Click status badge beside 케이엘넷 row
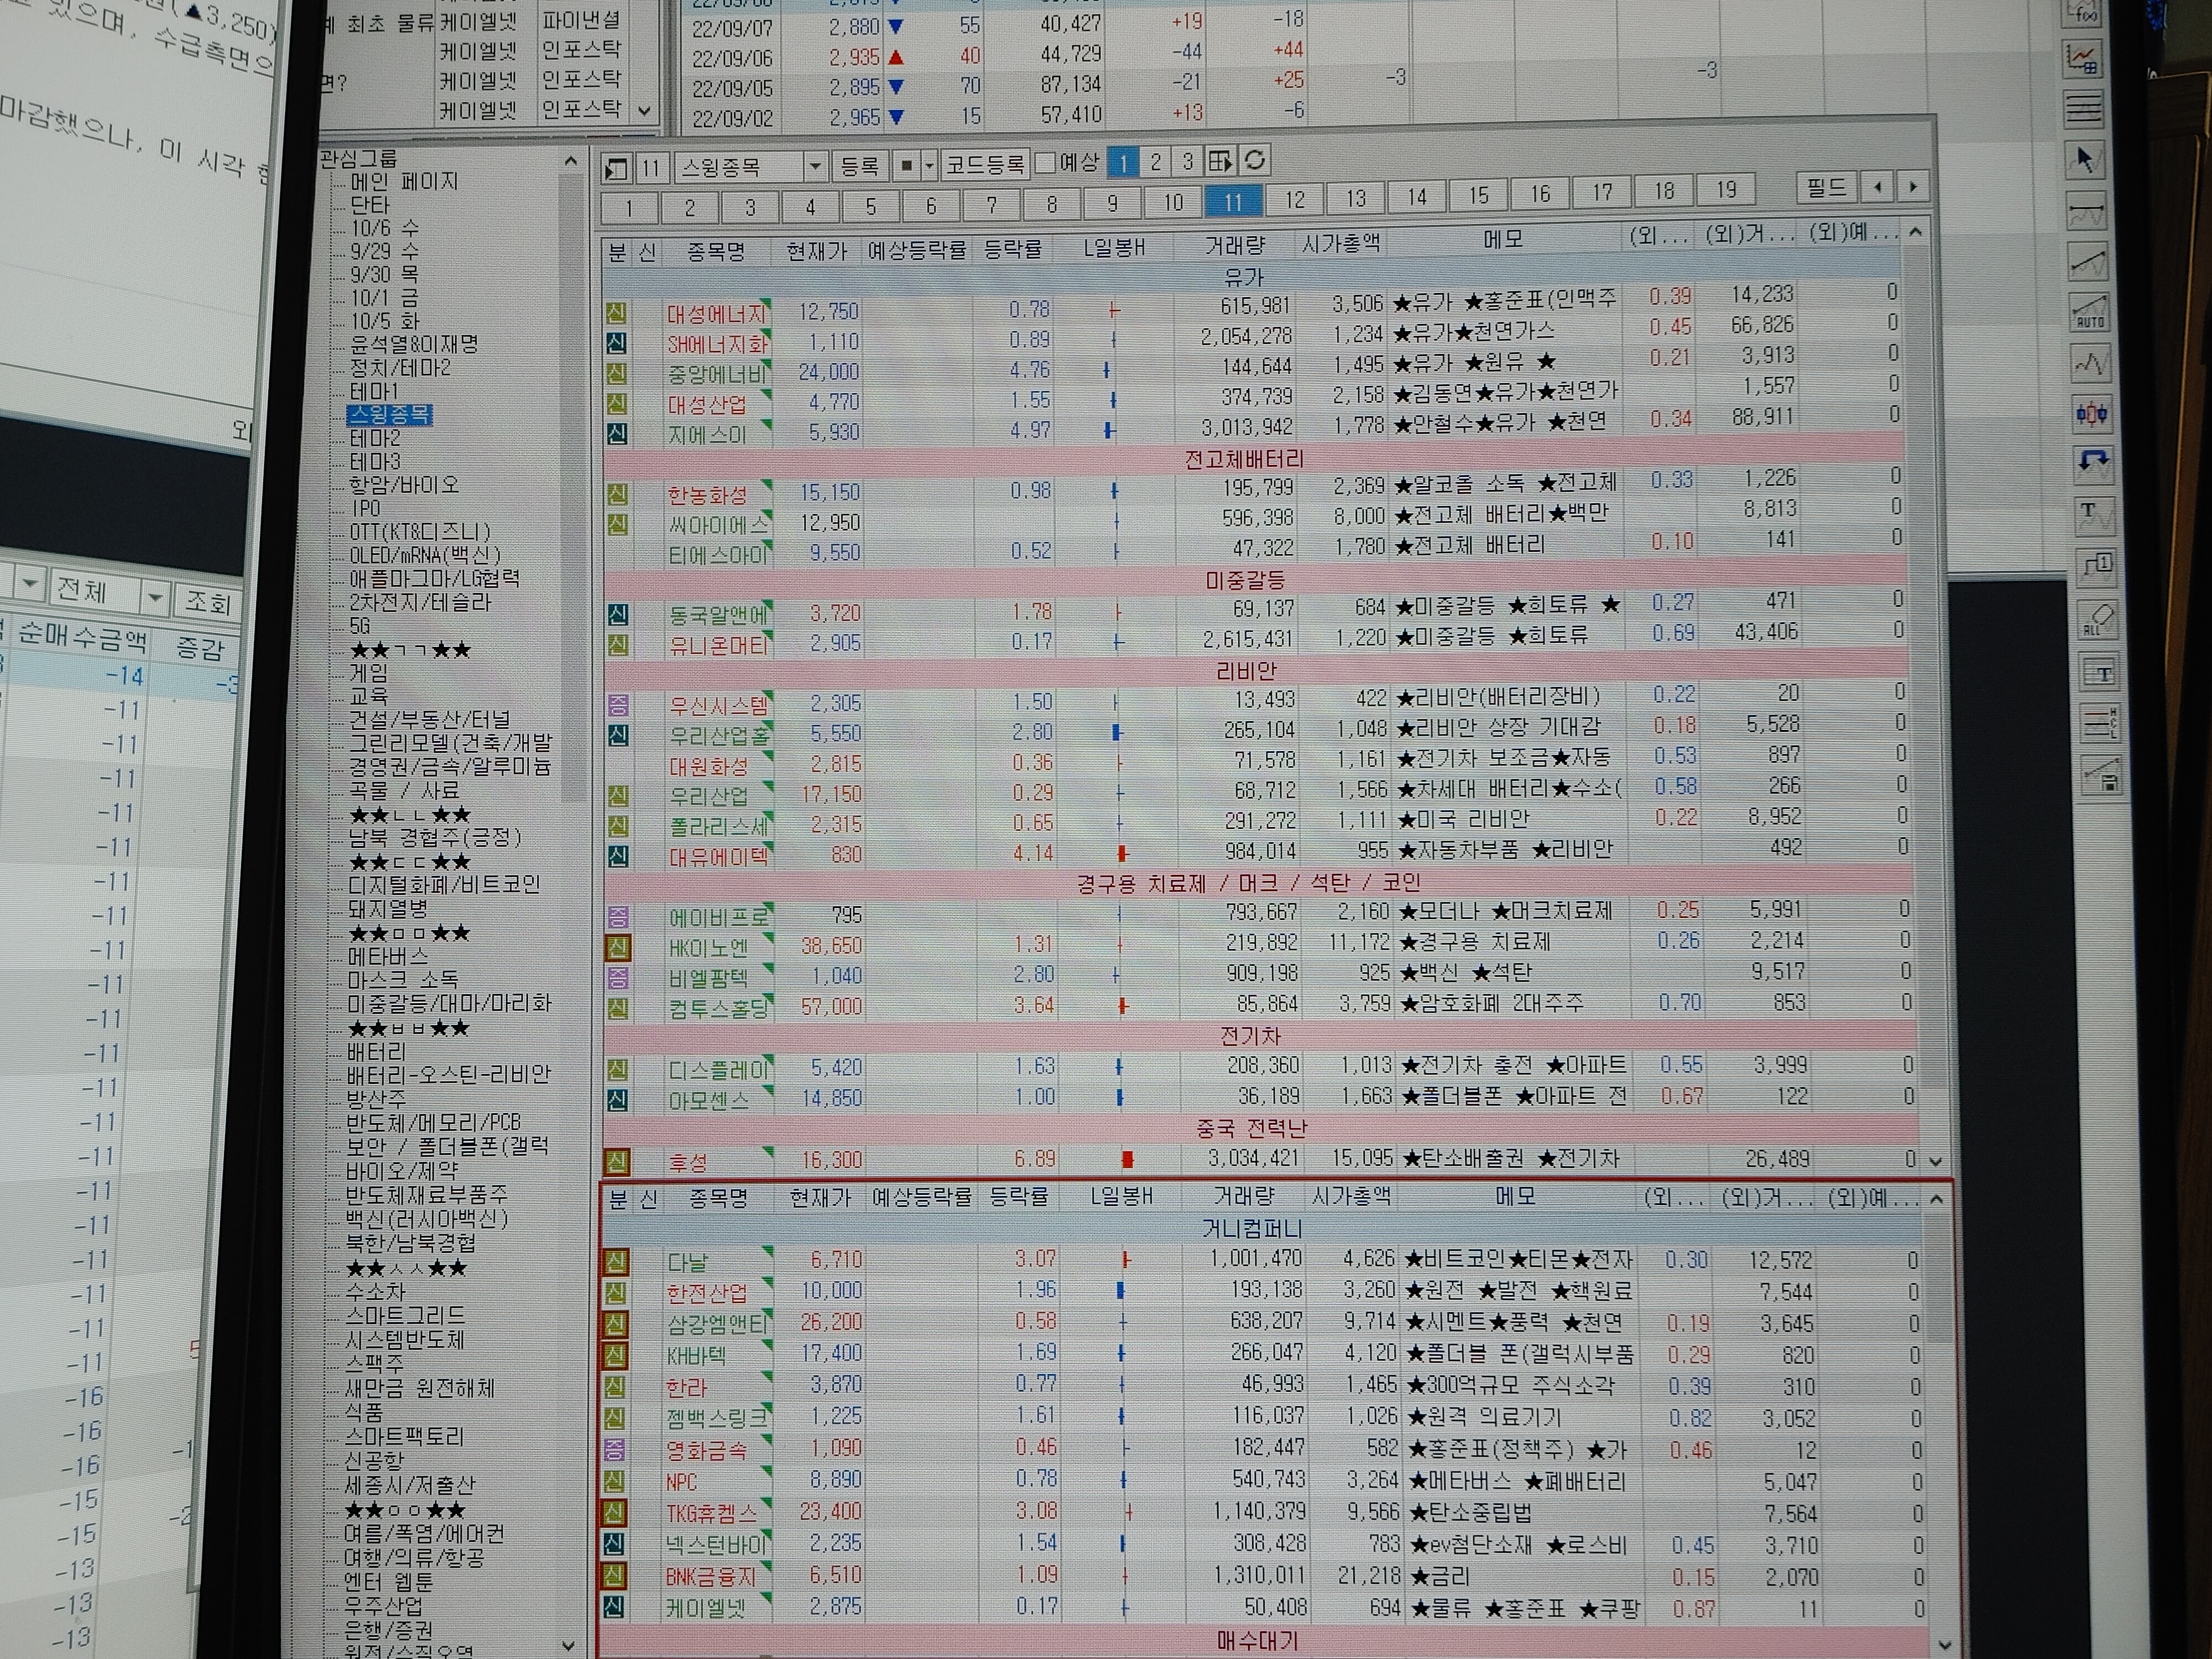Image resolution: width=2212 pixels, height=1659 pixels. pyautogui.click(x=615, y=1607)
